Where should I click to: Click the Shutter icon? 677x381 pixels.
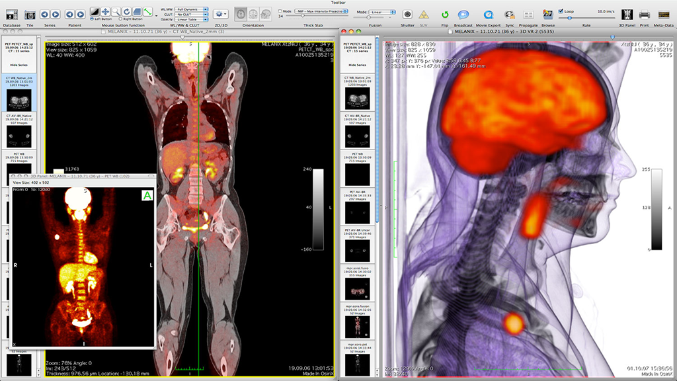point(407,15)
